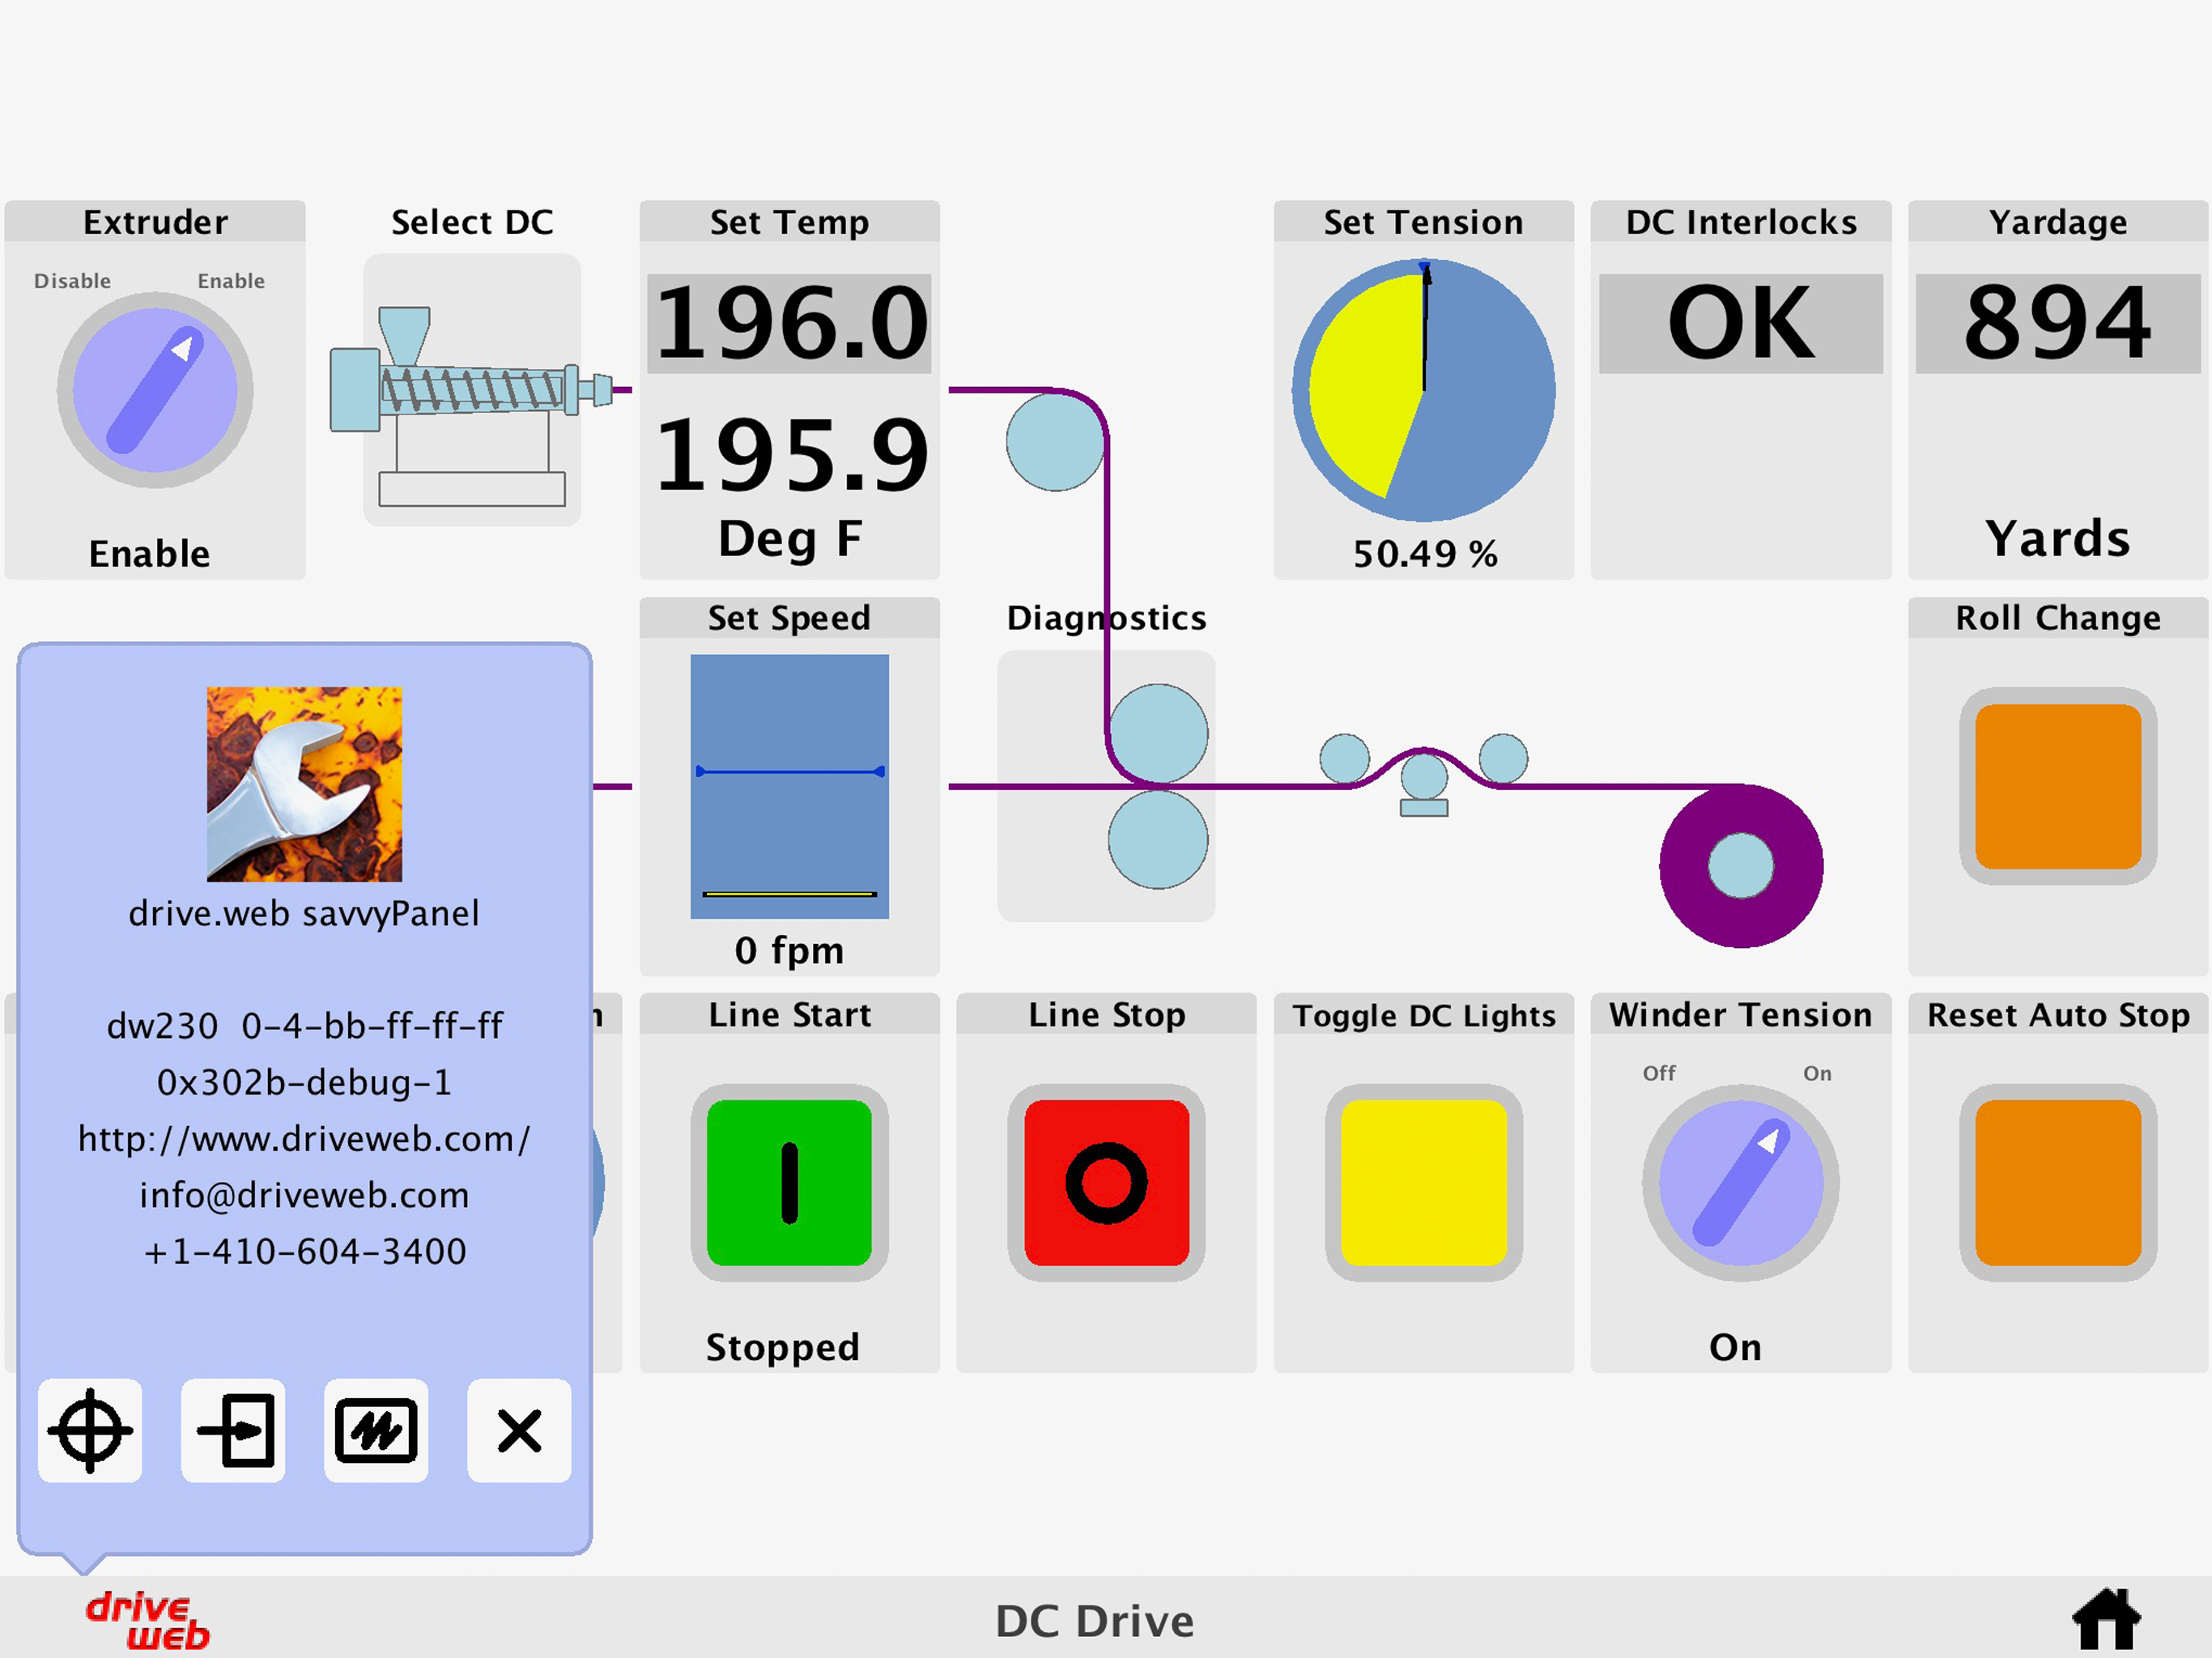Click the +1-410-604-3400 phone number
Screen dimensions: 2212x1658
pos(304,1251)
